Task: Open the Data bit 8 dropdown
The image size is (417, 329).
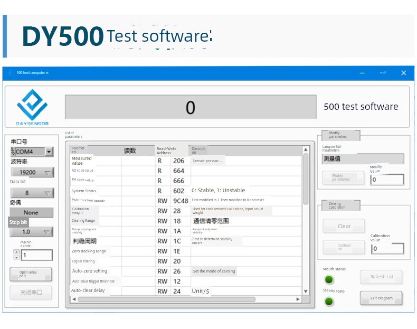Action: (32, 193)
